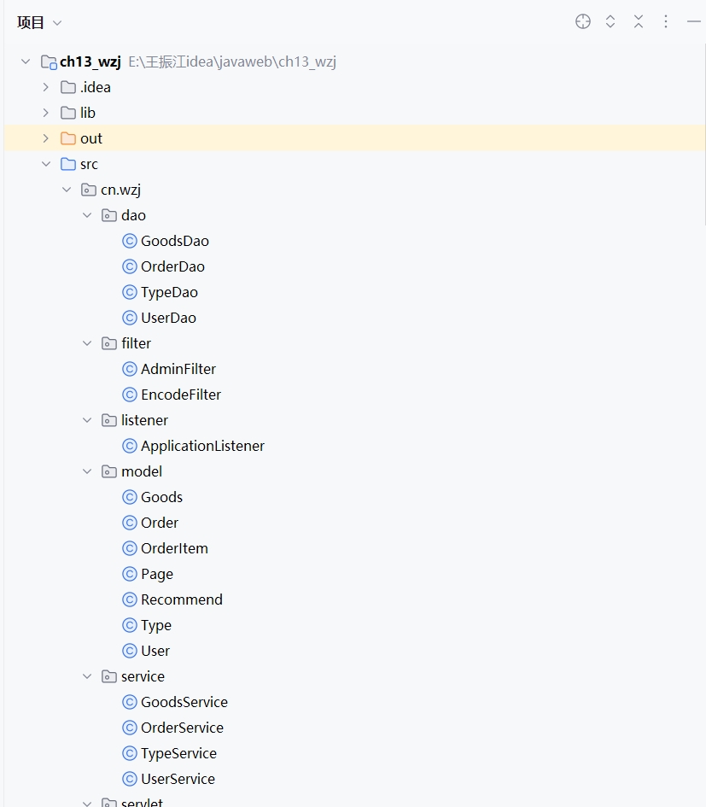
Task: Hide the project tool window with the minimize dash
Action: [693, 22]
